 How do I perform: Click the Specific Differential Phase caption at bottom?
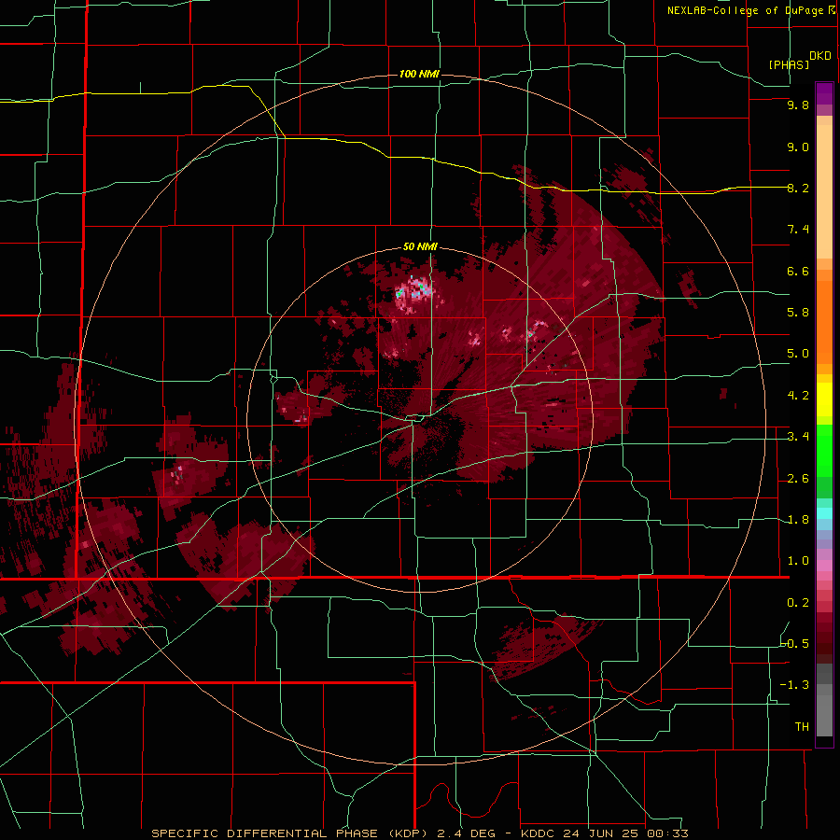(x=419, y=833)
